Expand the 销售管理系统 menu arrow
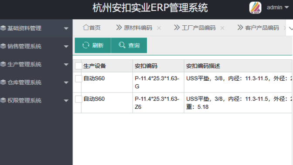 tap(66, 46)
